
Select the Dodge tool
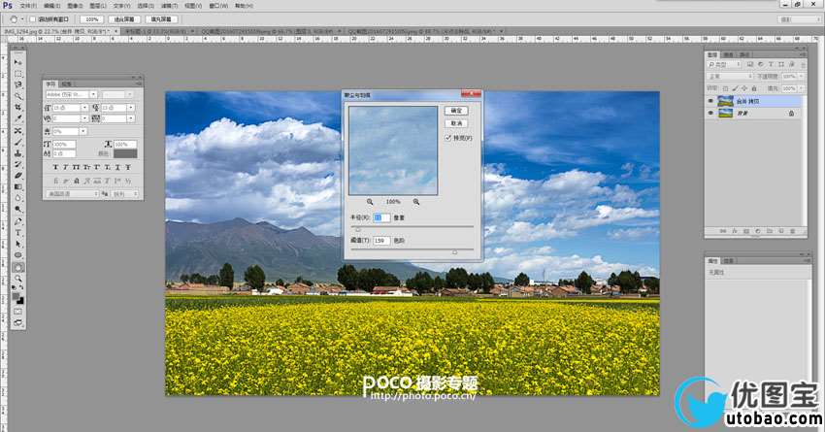pos(17,210)
